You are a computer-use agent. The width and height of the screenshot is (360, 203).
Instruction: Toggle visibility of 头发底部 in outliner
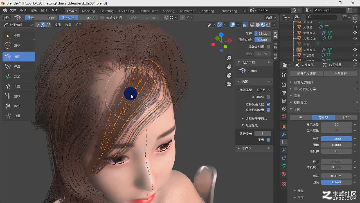click(x=355, y=50)
